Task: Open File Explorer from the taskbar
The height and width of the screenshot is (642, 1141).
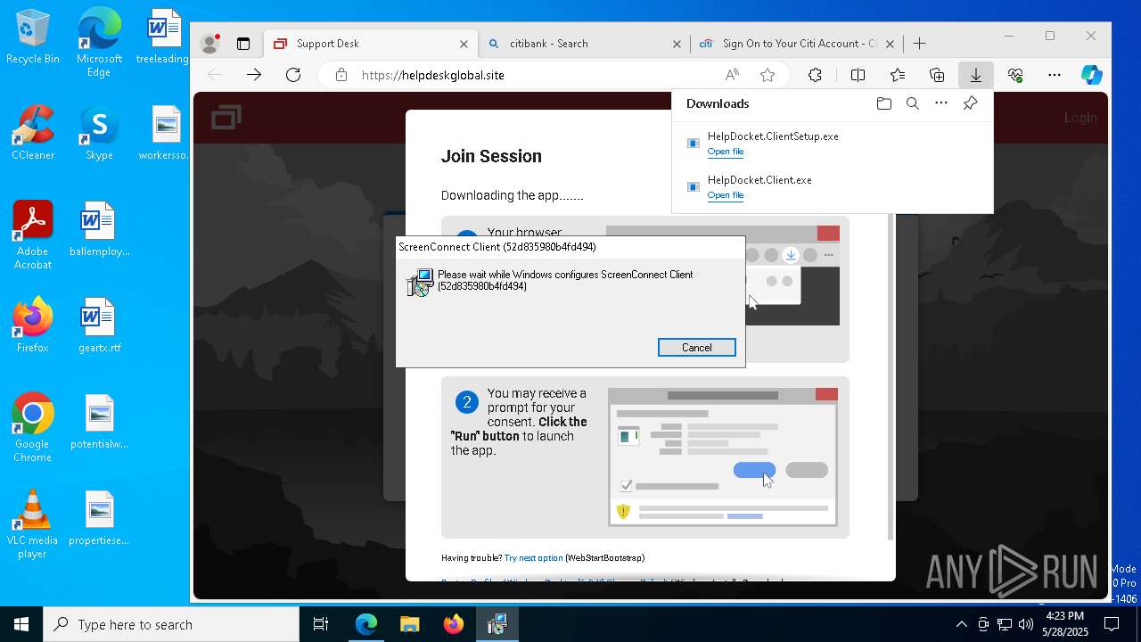Action: click(409, 624)
